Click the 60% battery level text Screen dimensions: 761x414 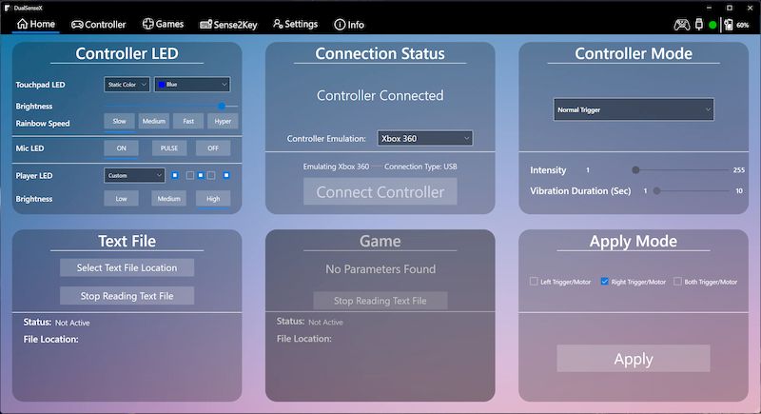pyautogui.click(x=743, y=25)
